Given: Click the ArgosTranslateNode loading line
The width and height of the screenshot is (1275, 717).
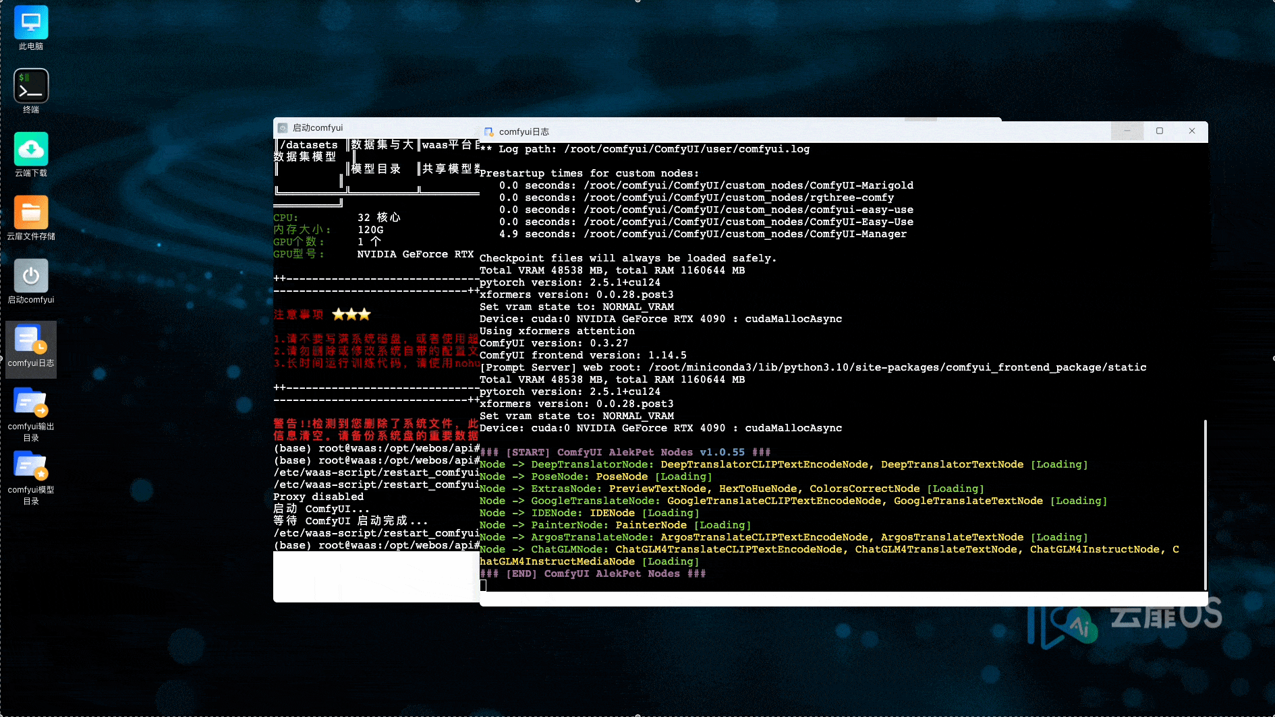Looking at the screenshot, I should point(783,538).
